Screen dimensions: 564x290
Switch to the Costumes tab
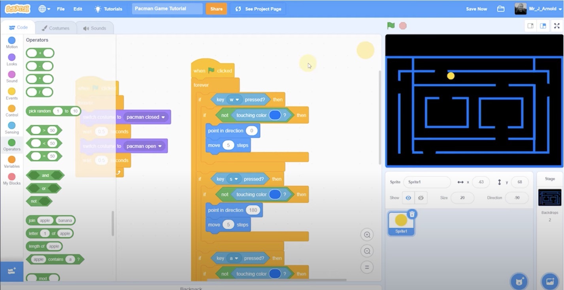[x=55, y=28]
